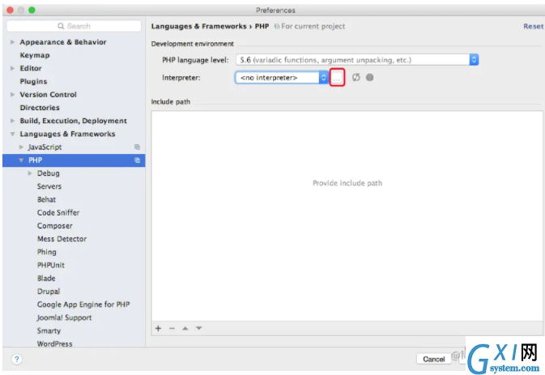Open Google App Engine for PHP
The width and height of the screenshot is (545, 375).
pos(83,305)
